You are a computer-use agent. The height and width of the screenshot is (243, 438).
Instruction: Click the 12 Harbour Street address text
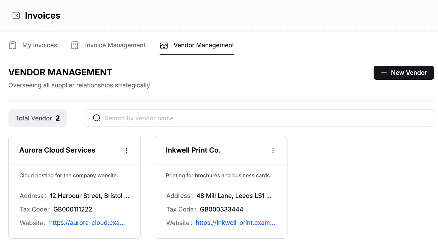90,196
